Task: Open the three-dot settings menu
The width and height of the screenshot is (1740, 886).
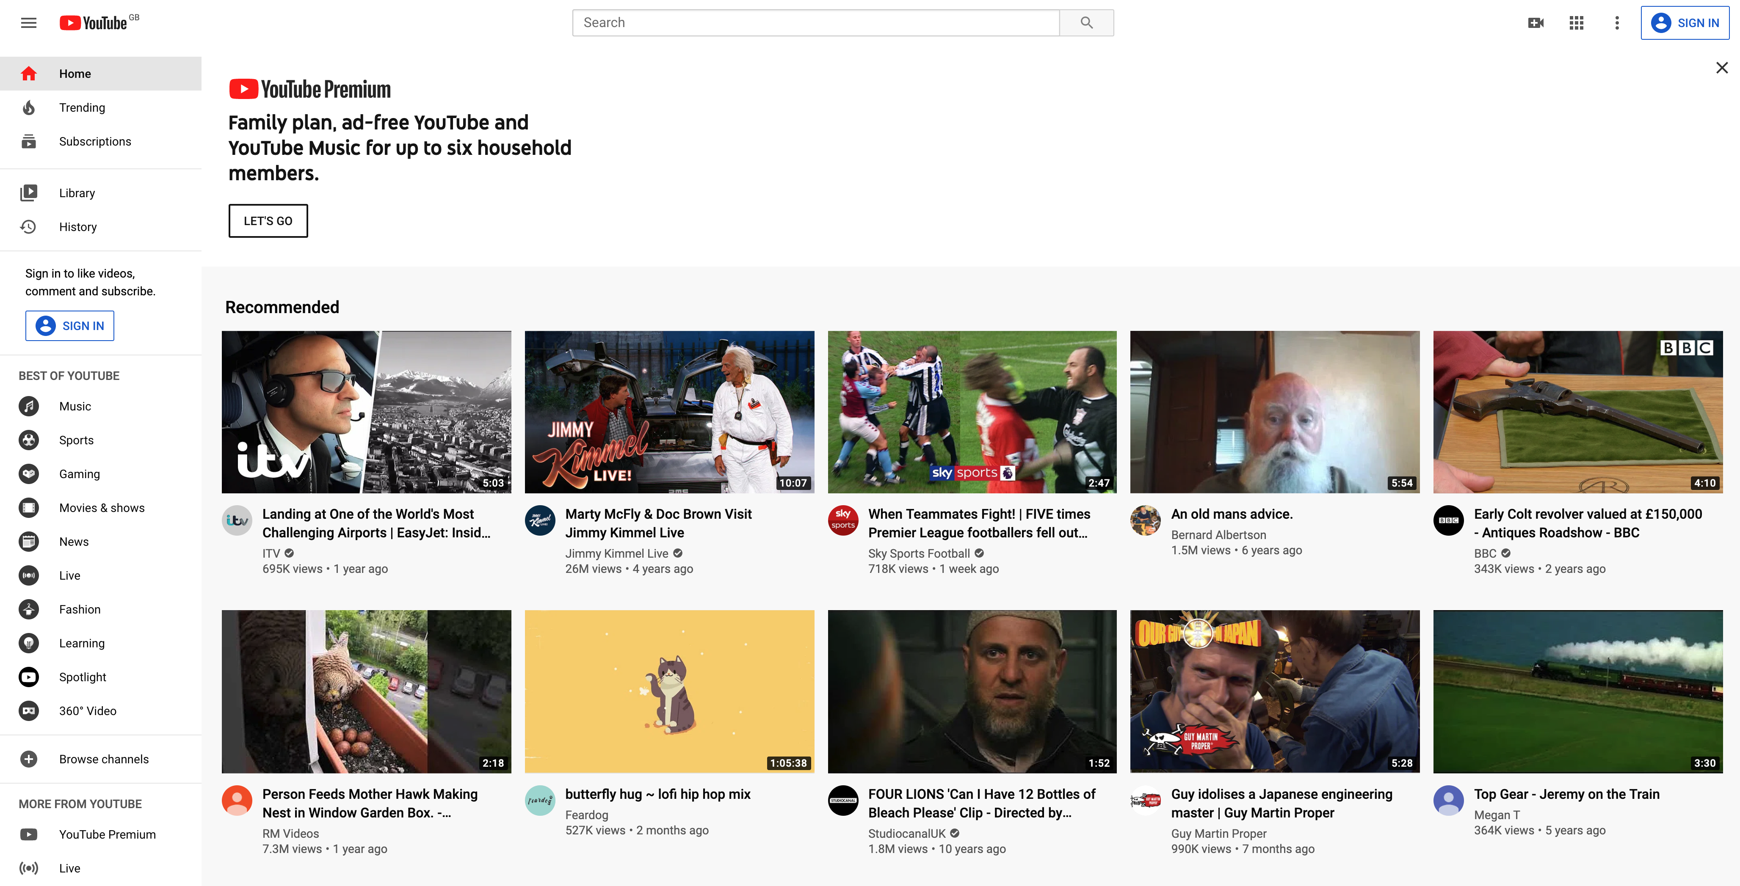Action: [x=1616, y=23]
